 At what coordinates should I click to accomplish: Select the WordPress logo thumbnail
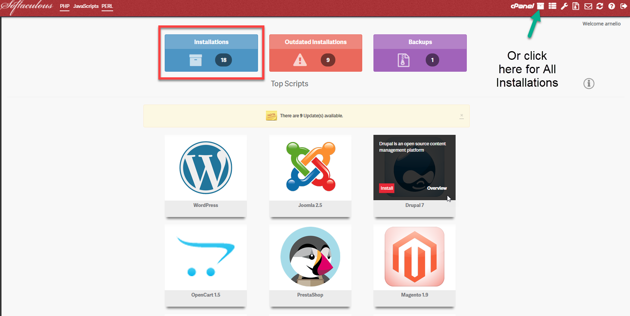point(206,168)
